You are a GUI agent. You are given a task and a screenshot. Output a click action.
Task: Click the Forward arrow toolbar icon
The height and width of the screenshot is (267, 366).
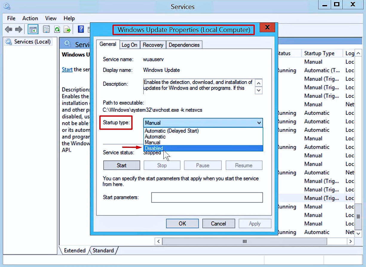(x=19, y=29)
